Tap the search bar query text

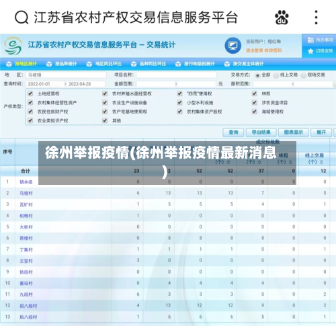point(136,17)
